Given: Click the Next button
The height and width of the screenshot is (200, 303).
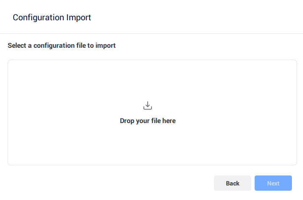Looking at the screenshot, I should click(x=273, y=183).
